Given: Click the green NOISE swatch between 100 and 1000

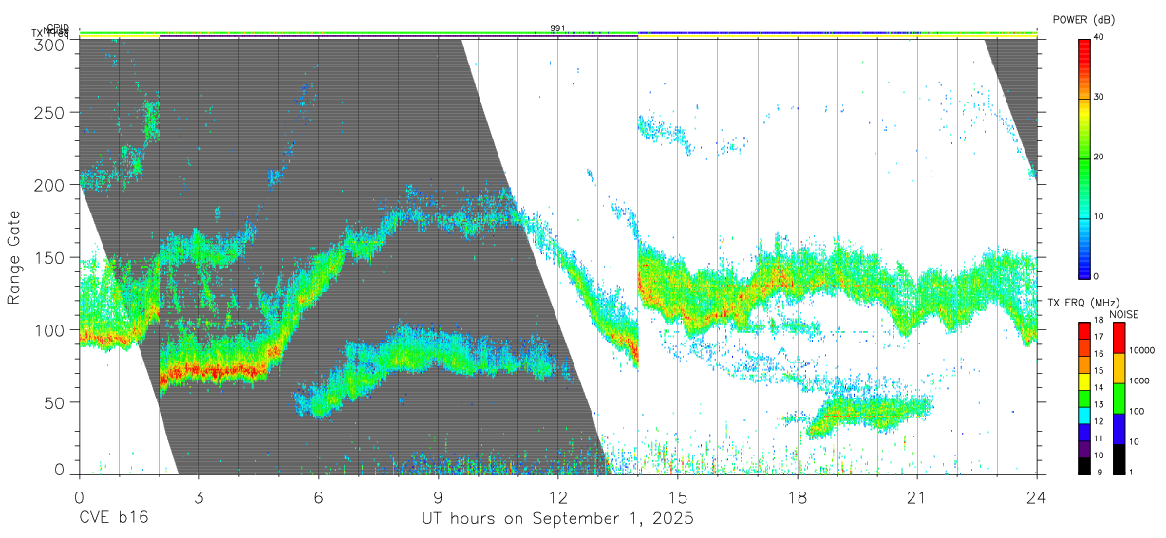Looking at the screenshot, I should coord(1119,398).
